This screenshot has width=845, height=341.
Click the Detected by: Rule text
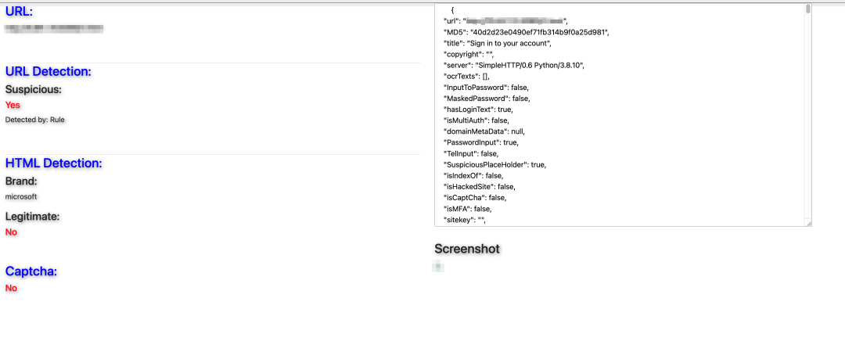(35, 120)
